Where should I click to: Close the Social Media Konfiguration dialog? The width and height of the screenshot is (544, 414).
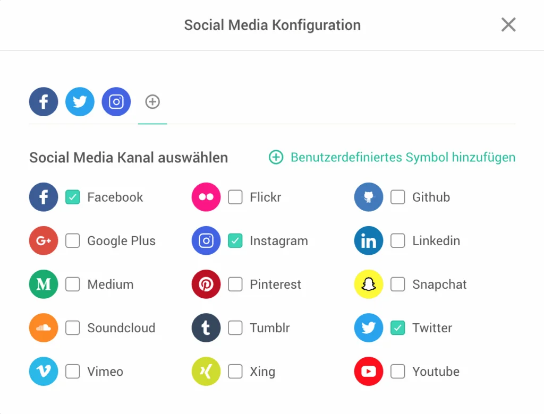click(508, 24)
